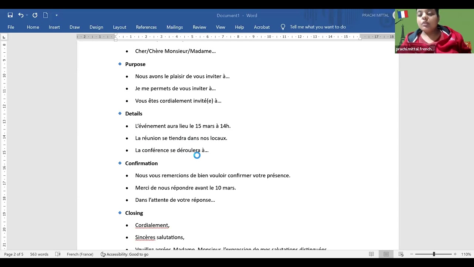Switch to the Design ribbon tab
The height and width of the screenshot is (267, 474).
click(96, 27)
